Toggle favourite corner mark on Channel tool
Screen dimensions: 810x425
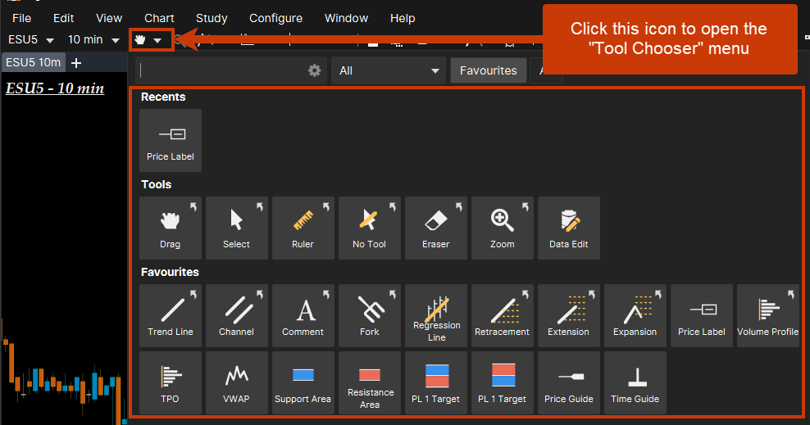(x=260, y=293)
